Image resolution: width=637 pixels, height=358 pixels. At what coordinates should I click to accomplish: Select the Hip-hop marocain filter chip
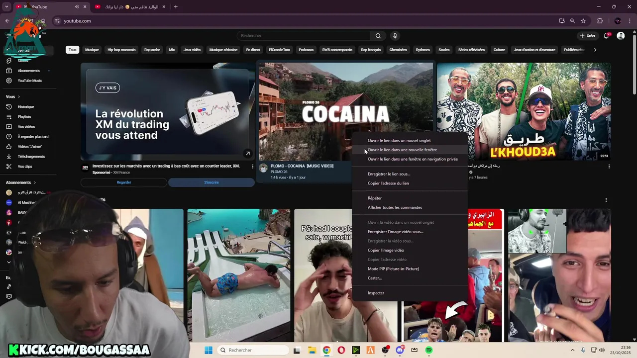pyautogui.click(x=121, y=50)
